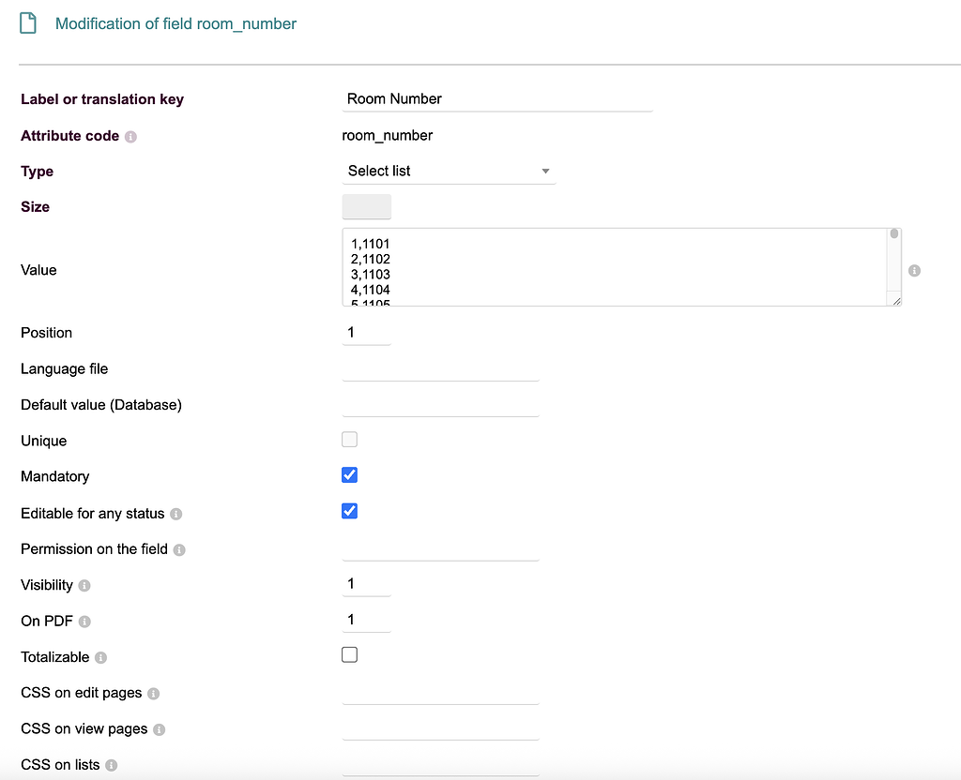961x780 pixels.
Task: Open the Totalizable info icon
Action: tap(102, 658)
